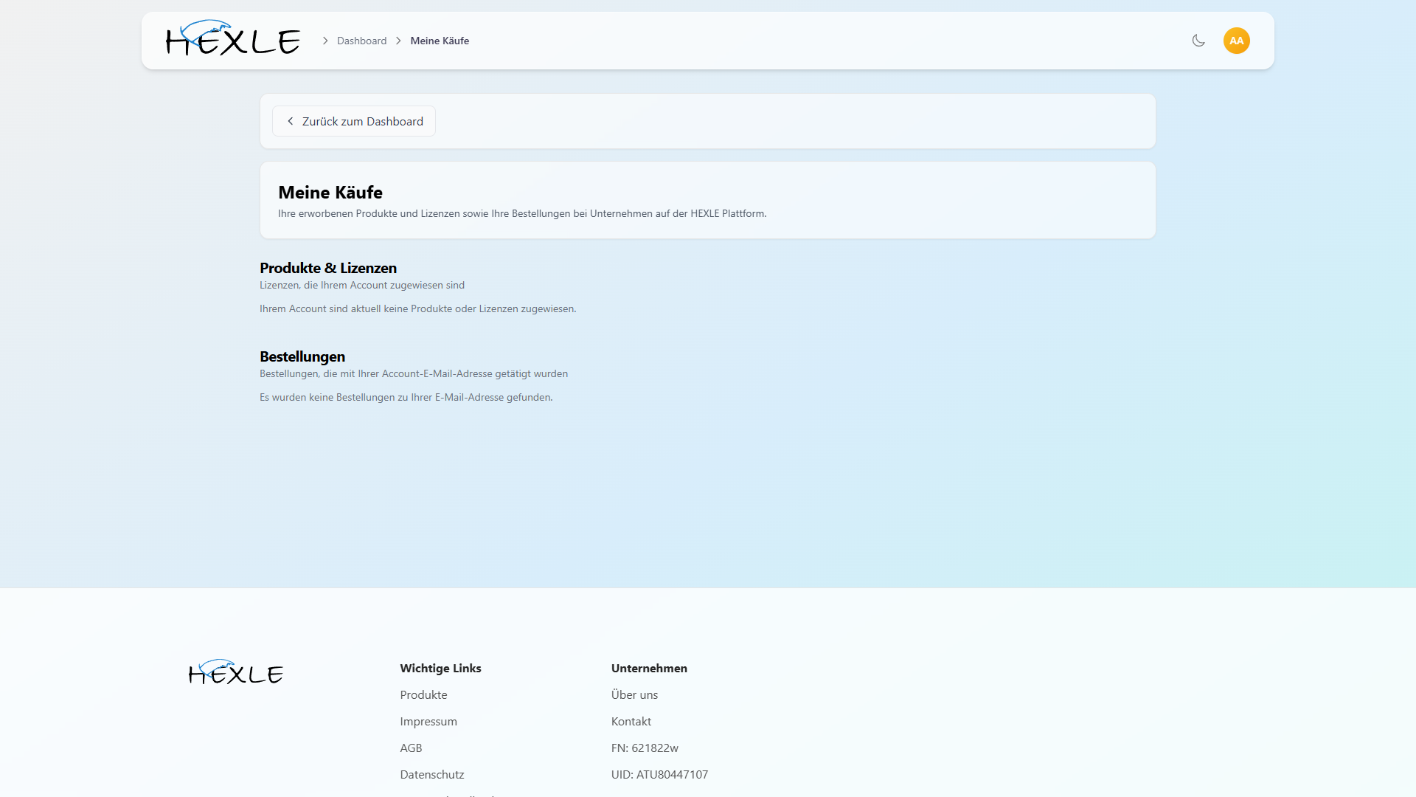This screenshot has width=1416, height=797.
Task: Click the back arrow in Zurück zum Dashboard
Action: point(291,121)
